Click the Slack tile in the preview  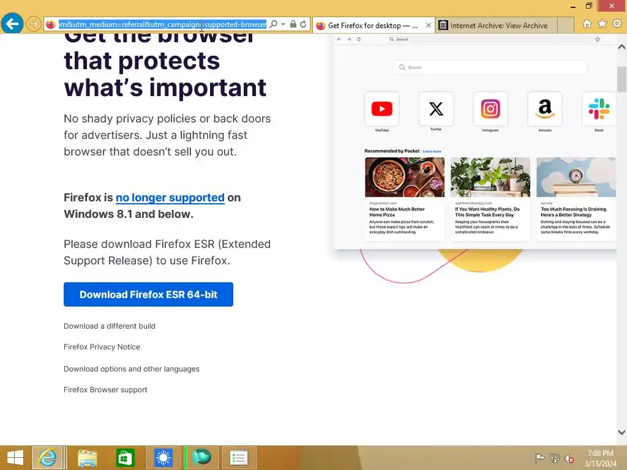pos(599,109)
